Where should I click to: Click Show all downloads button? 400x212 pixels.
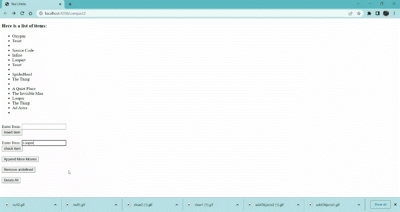(x=380, y=205)
